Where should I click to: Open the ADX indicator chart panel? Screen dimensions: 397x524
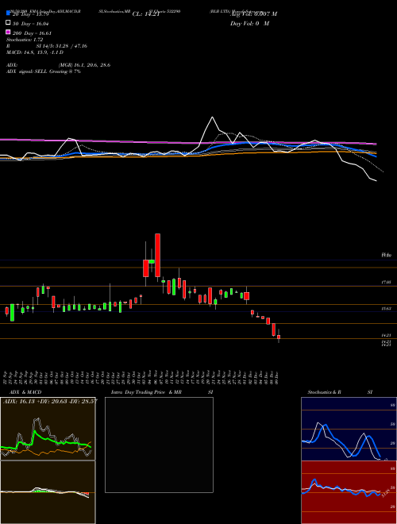[x=48, y=429]
